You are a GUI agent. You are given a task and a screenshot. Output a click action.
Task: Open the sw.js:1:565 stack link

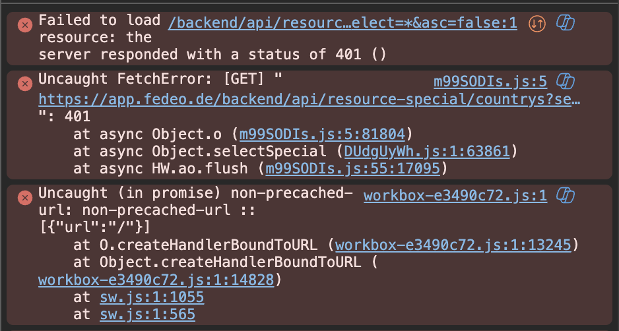[148, 315]
